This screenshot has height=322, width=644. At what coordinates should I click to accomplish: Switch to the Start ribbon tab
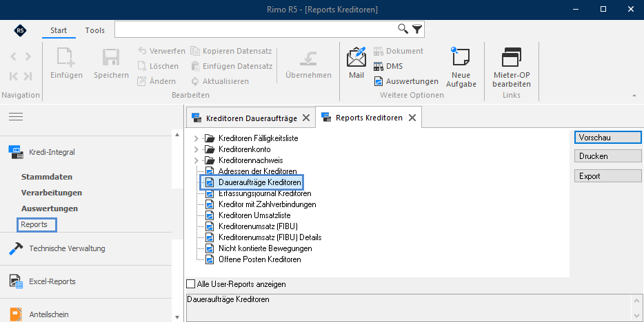(59, 30)
